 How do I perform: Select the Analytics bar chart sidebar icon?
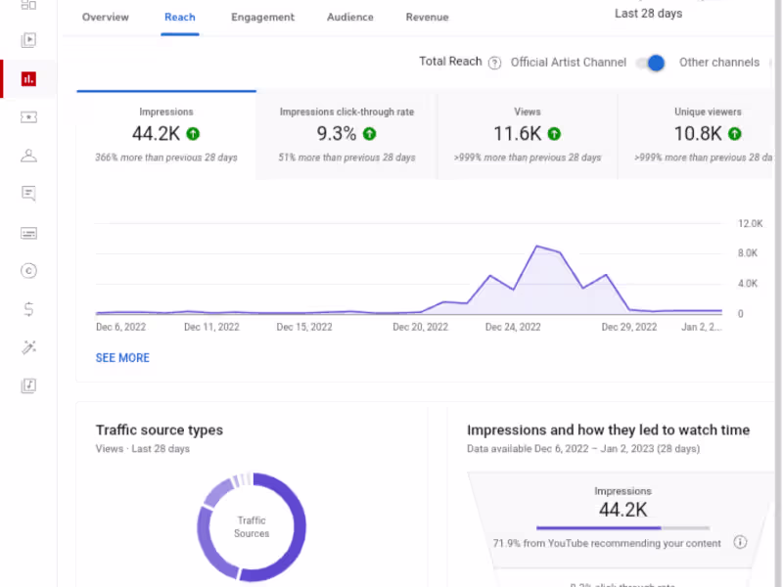pyautogui.click(x=28, y=79)
